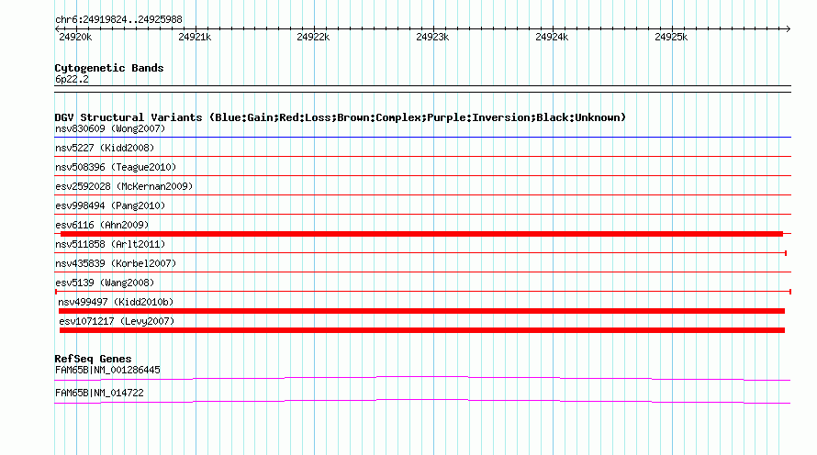This screenshot has height=455, width=817.
Task: Open variant esv6116 (Ahn2009) label
Action: pyautogui.click(x=102, y=225)
